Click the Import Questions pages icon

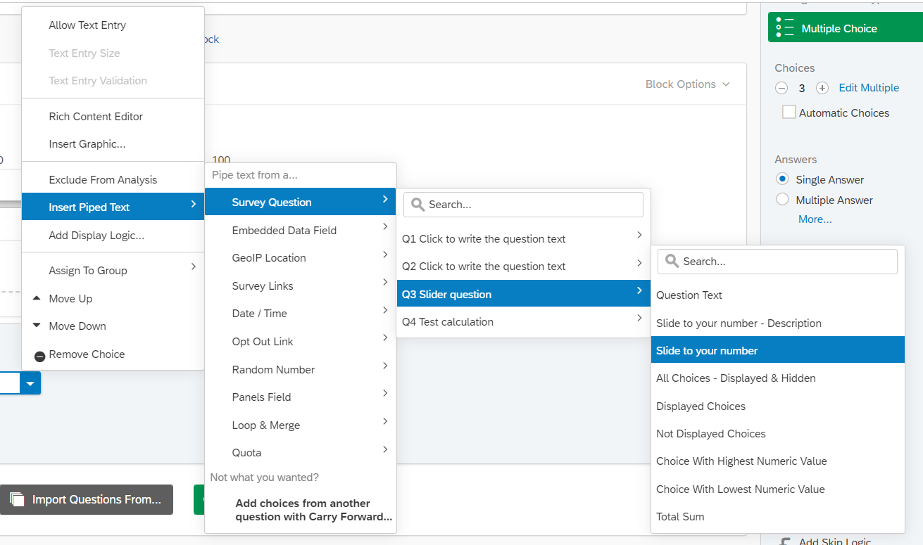18,499
